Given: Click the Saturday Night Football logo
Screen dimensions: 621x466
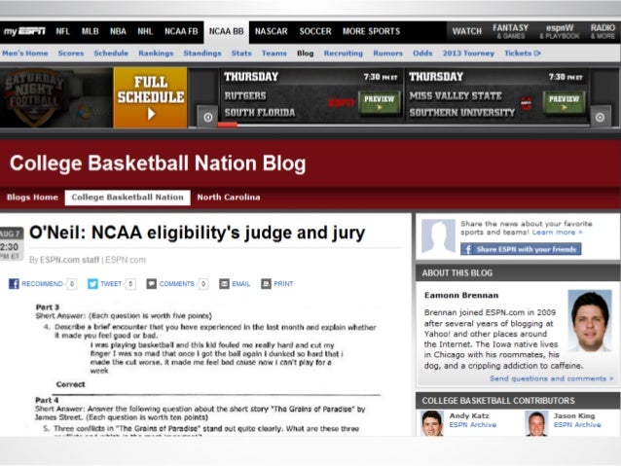Looking at the screenshot, I should (x=34, y=97).
